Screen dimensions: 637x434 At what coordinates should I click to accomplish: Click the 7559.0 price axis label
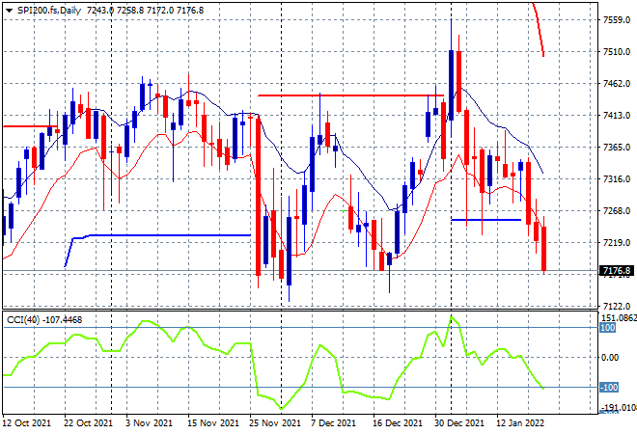pyautogui.click(x=617, y=20)
